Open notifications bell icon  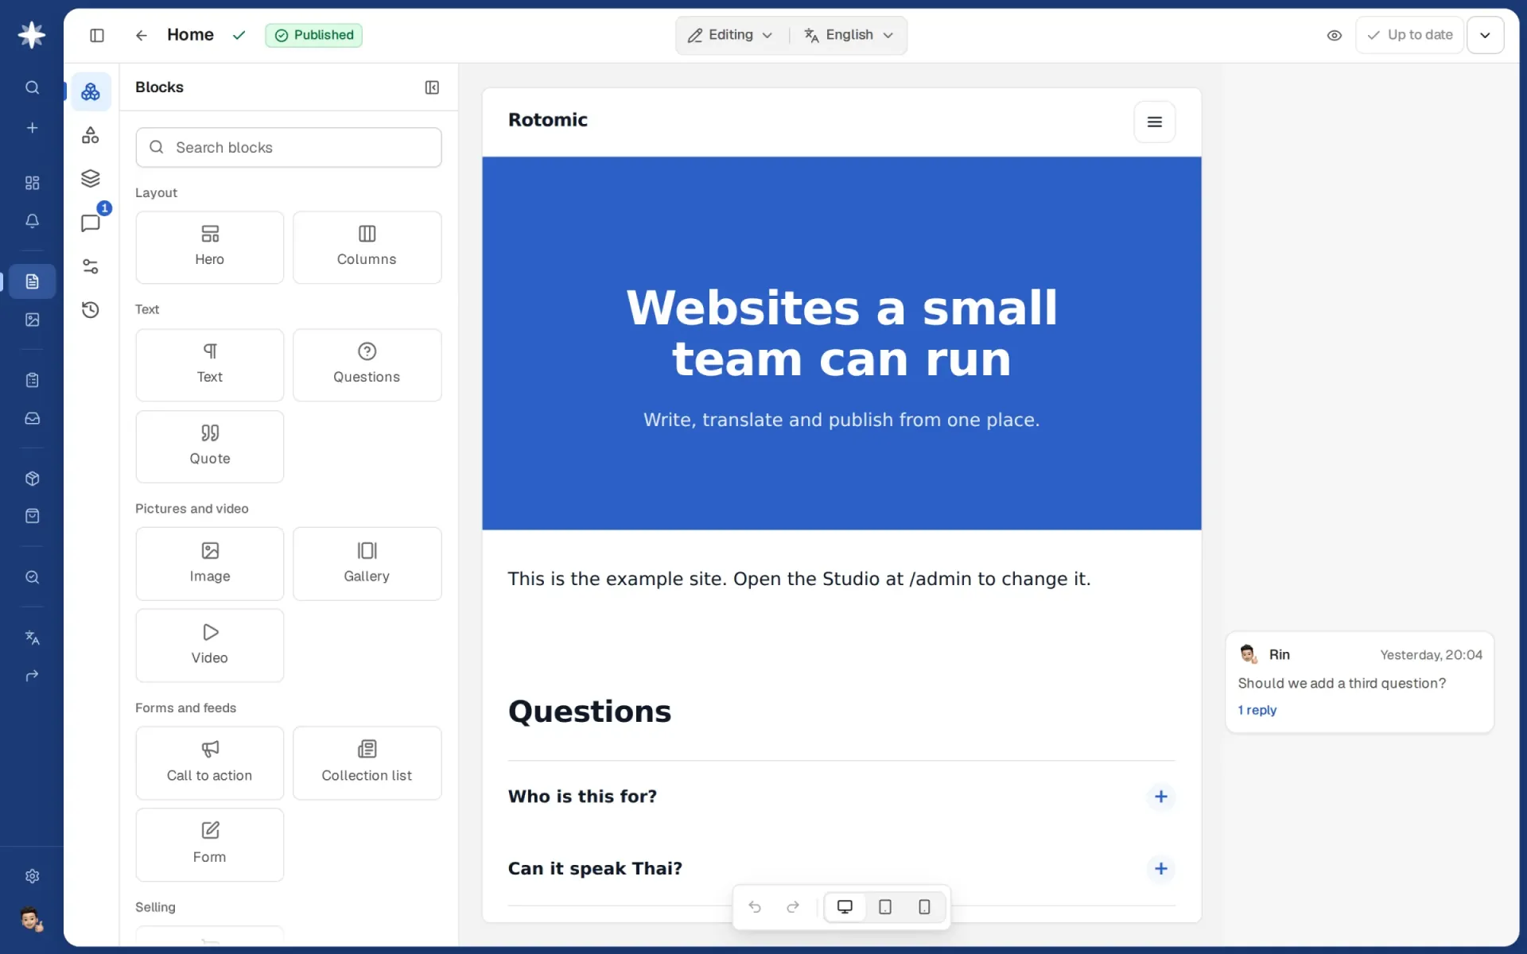[x=32, y=221]
